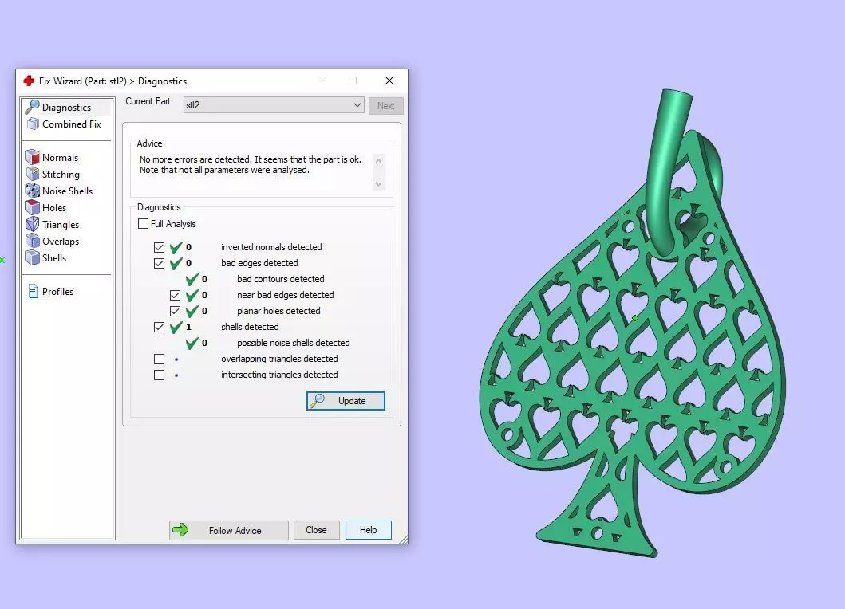
Task: Uncheck shells detected checkbox
Action: [159, 327]
